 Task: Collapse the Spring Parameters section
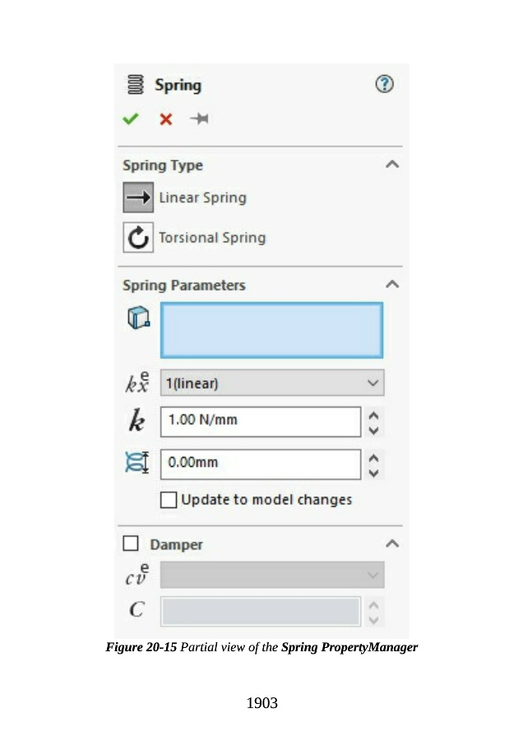click(x=392, y=285)
